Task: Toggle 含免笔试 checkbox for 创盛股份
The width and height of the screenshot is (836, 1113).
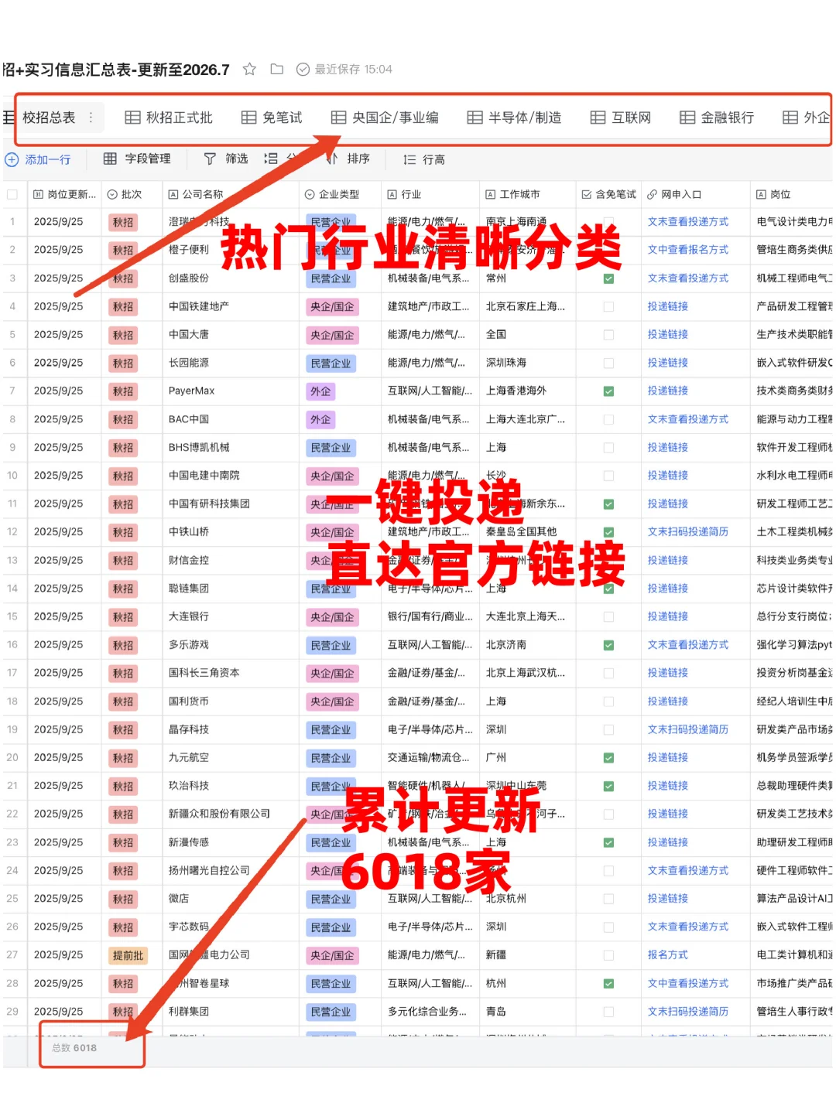Action: click(x=608, y=278)
